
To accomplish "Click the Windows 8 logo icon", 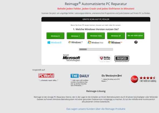I will 54,42.
